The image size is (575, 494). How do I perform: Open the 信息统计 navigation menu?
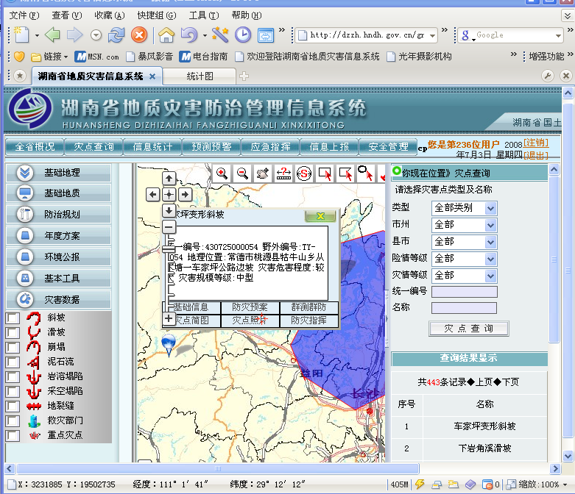click(x=152, y=146)
